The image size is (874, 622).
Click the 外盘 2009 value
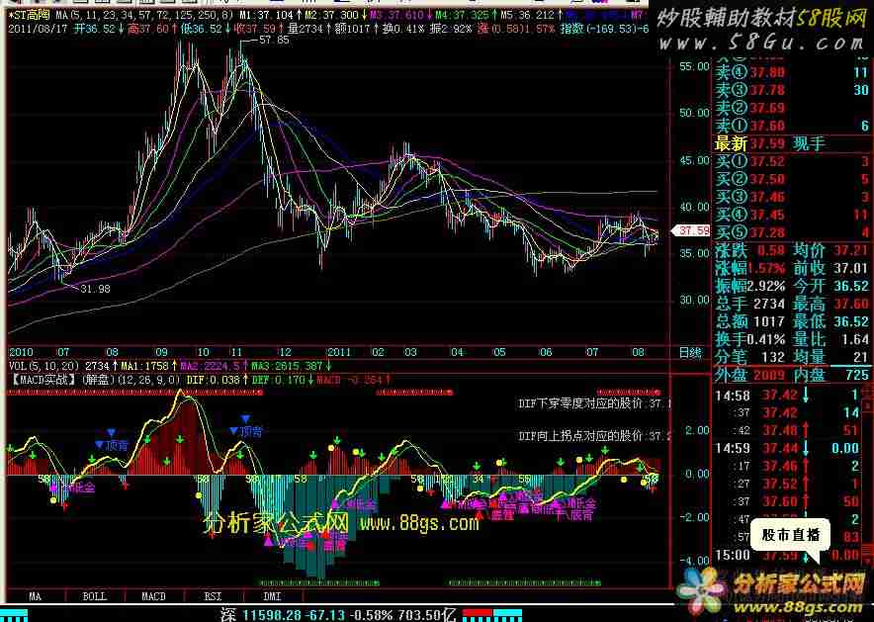pos(769,375)
